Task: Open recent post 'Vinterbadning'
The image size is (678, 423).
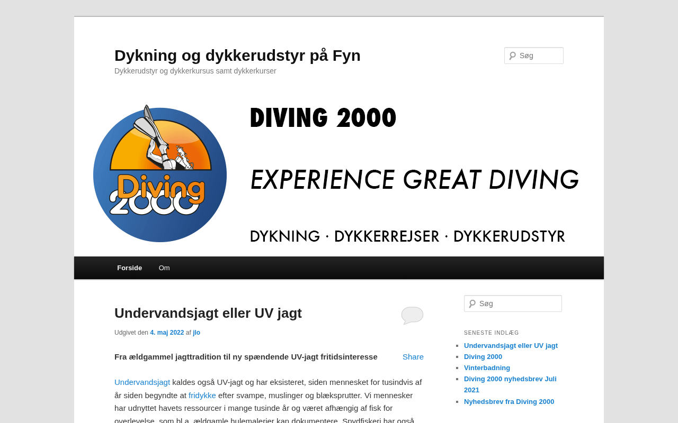Action: coord(487,368)
